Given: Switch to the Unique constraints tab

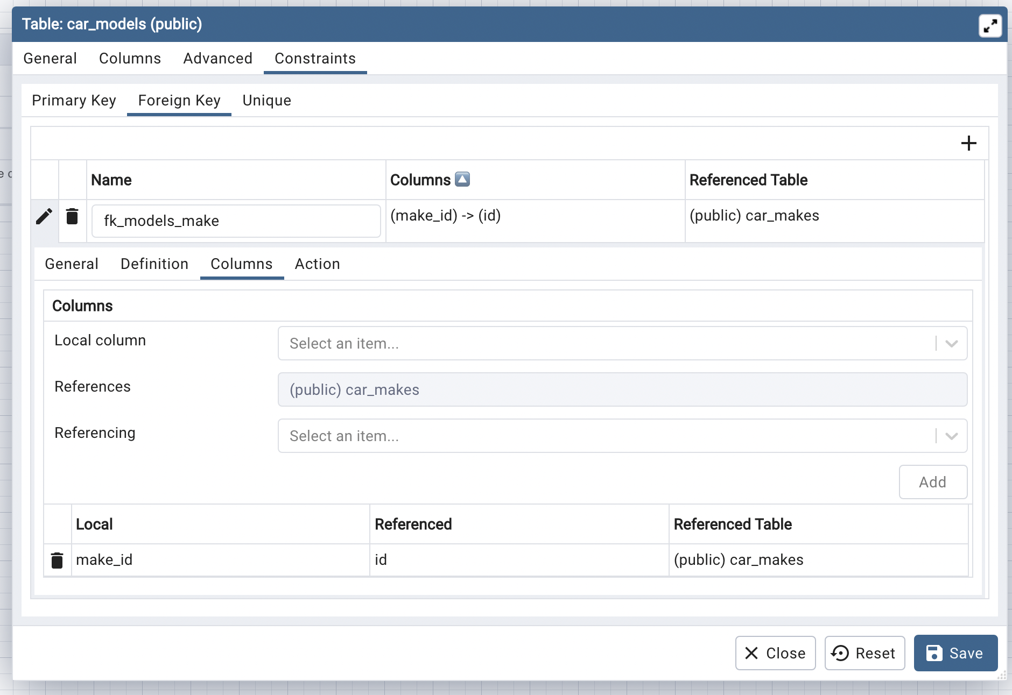Looking at the screenshot, I should (x=266, y=101).
